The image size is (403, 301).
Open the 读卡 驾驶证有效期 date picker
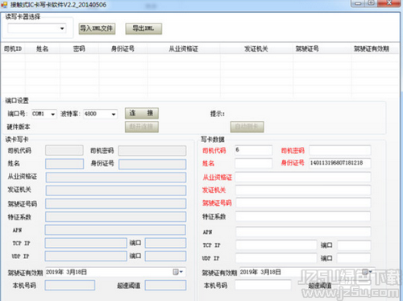point(178,272)
